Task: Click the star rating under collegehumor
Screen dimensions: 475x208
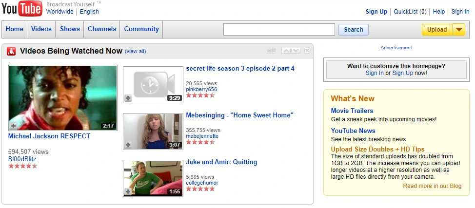Action: [200, 189]
